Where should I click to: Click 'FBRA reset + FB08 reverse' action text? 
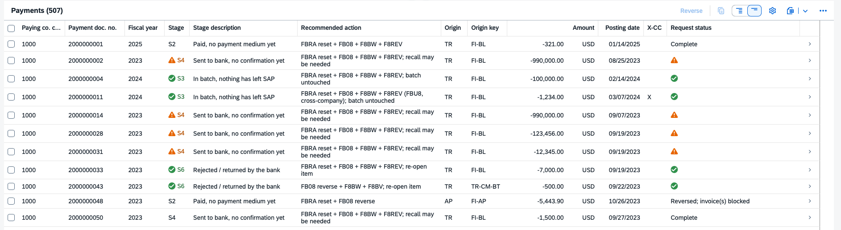(338, 201)
